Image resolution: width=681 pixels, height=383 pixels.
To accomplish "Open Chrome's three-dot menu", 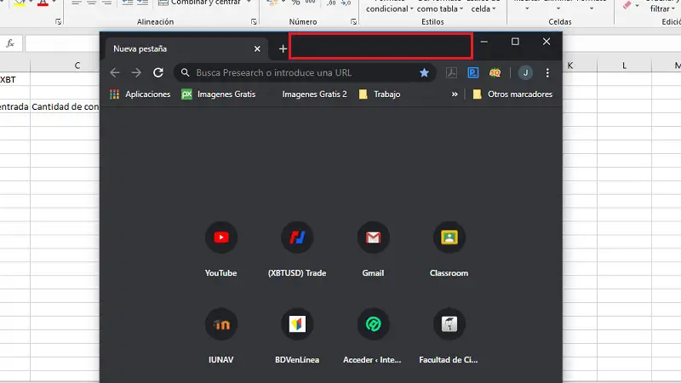I will point(547,72).
